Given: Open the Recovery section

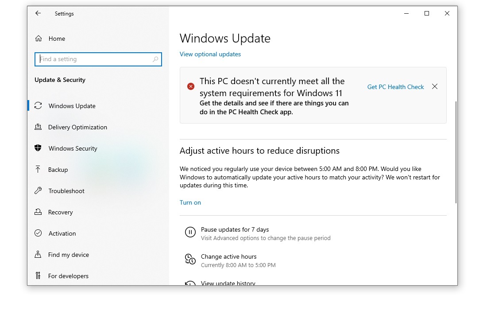Looking at the screenshot, I should click(60, 212).
